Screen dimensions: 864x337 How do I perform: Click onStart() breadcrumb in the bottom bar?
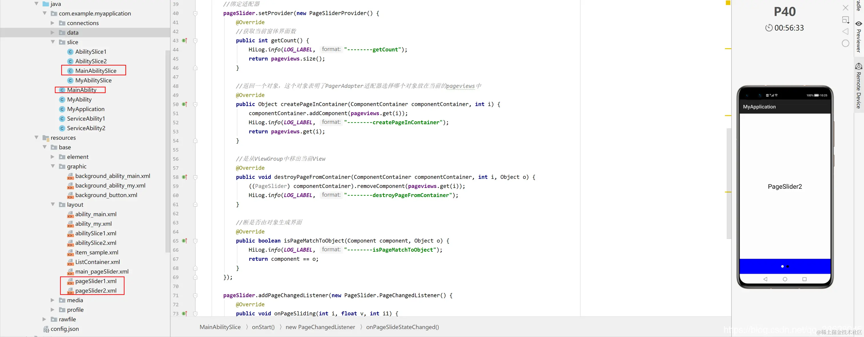263,327
